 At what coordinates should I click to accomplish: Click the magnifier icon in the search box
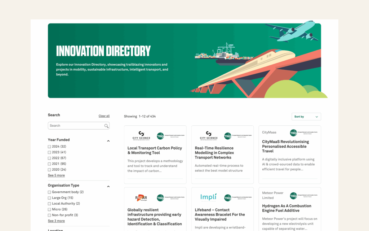(106, 126)
